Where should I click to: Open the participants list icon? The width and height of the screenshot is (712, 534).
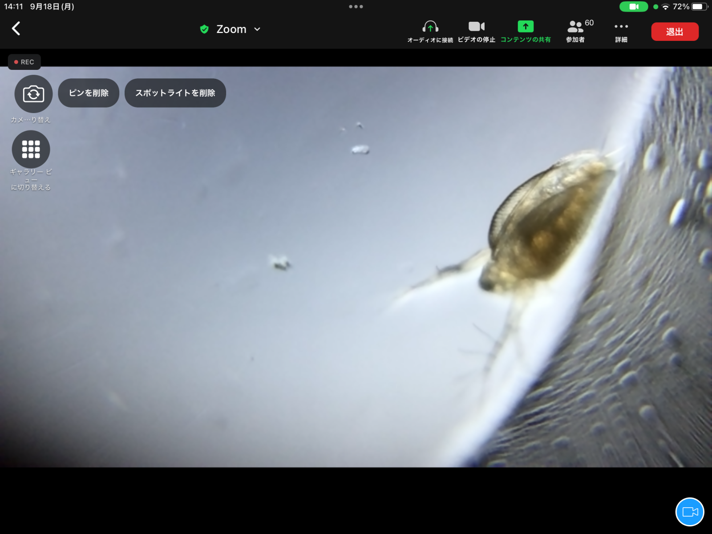tap(575, 27)
